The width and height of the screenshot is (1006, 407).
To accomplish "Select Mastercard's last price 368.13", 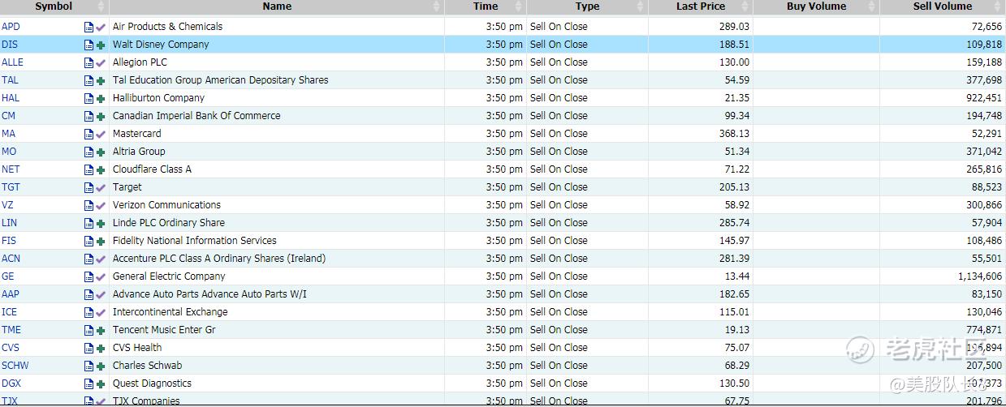I will coord(734,134).
